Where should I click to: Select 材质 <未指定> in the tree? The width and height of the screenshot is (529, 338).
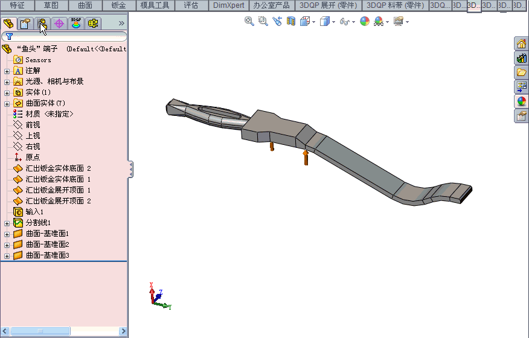[43, 114]
